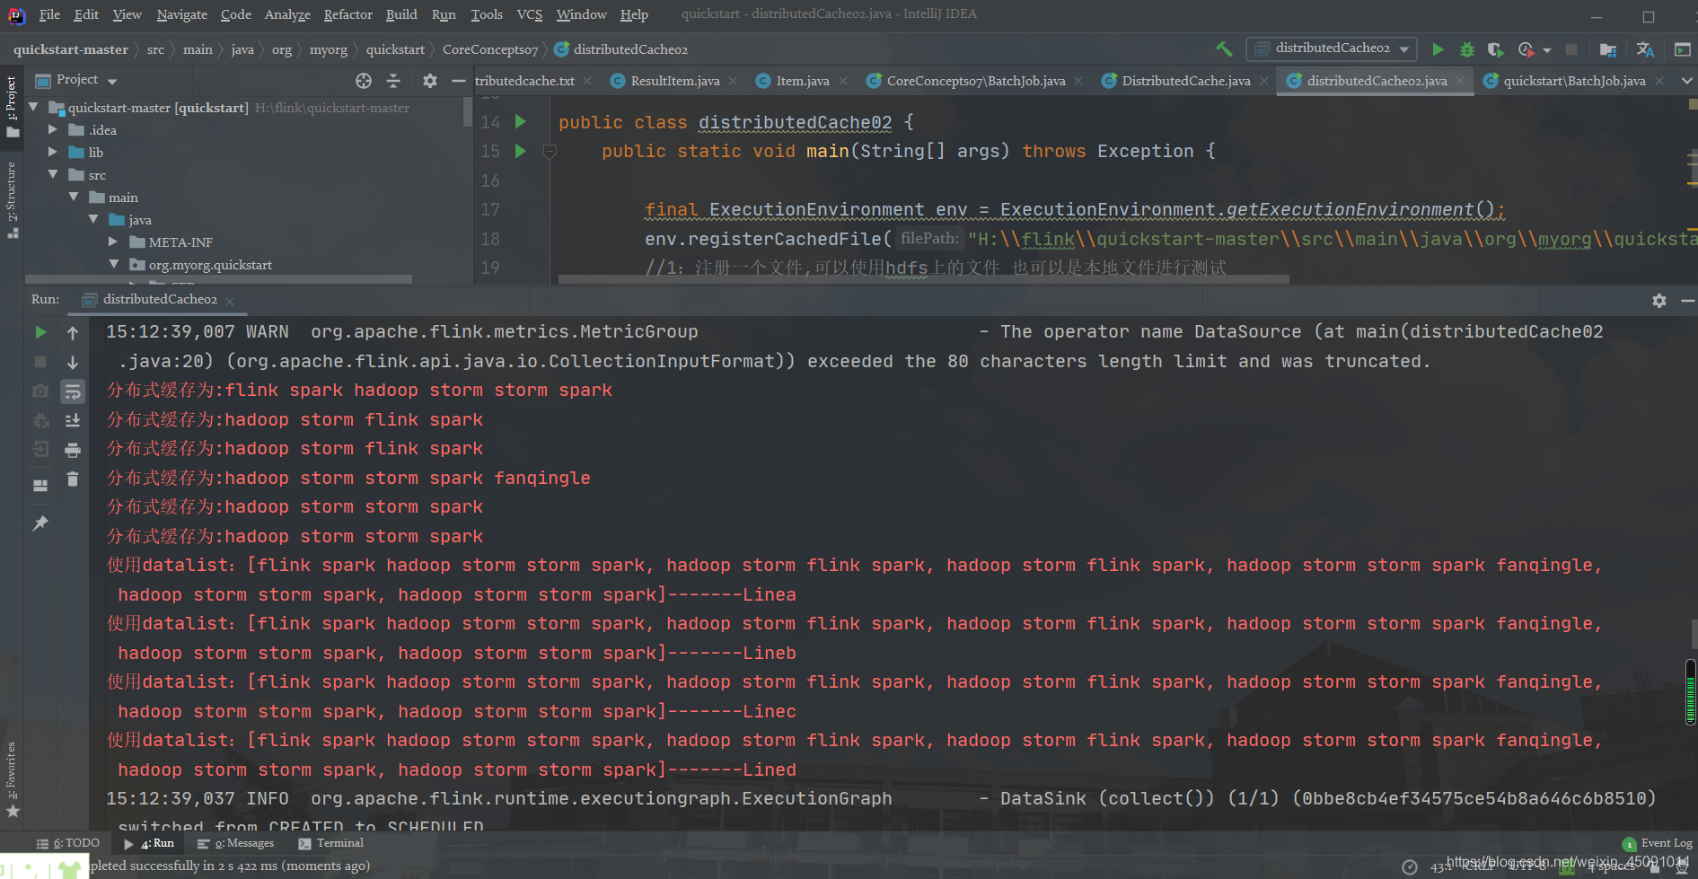
Task: Hide the Project panel
Action: 458,81
